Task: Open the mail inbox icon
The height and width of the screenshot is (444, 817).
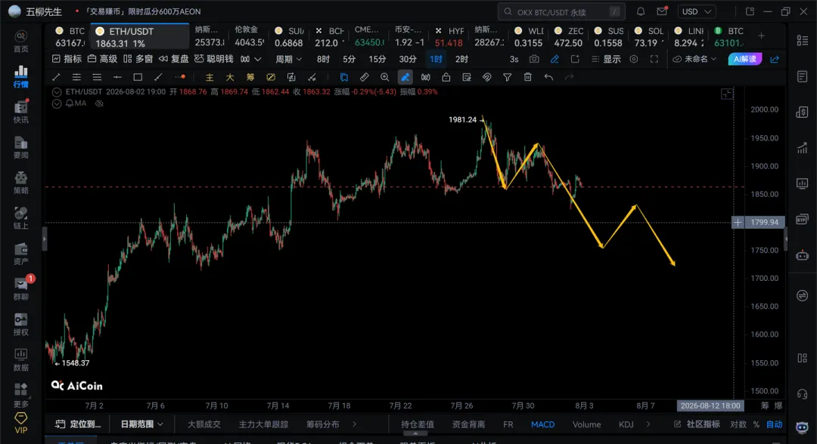Action: coord(662,11)
